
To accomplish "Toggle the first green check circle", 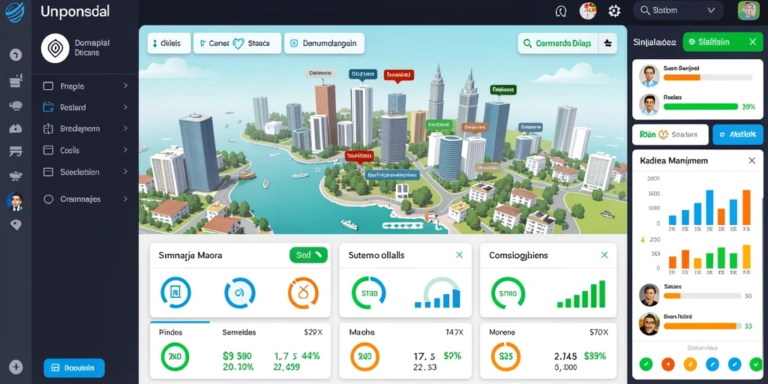I will [x=646, y=364].
